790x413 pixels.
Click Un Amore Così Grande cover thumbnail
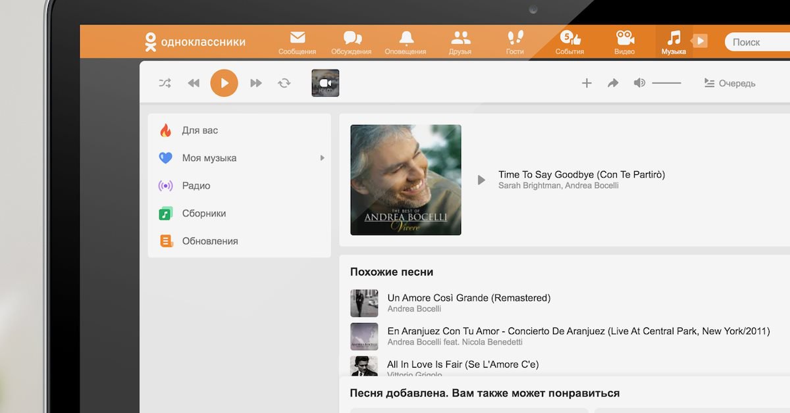tap(364, 303)
